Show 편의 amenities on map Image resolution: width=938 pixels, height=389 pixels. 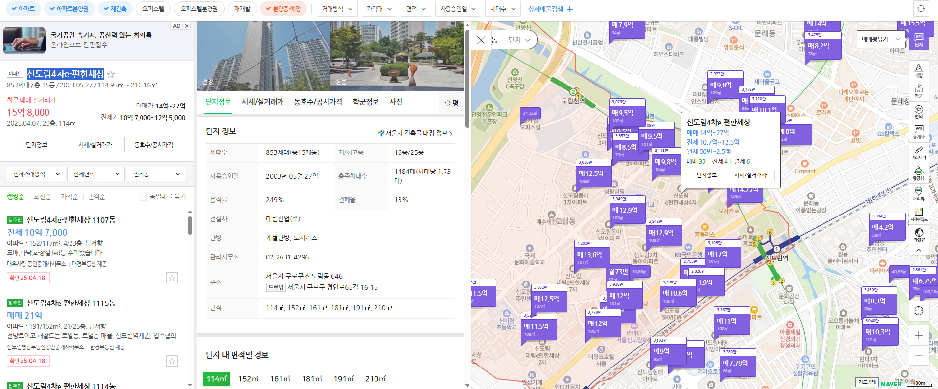[x=919, y=111]
